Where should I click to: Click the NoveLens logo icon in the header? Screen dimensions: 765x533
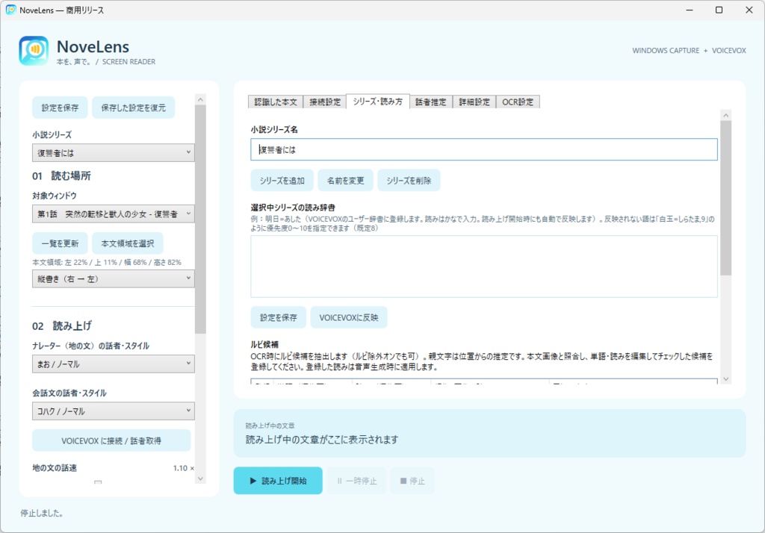[x=34, y=51]
